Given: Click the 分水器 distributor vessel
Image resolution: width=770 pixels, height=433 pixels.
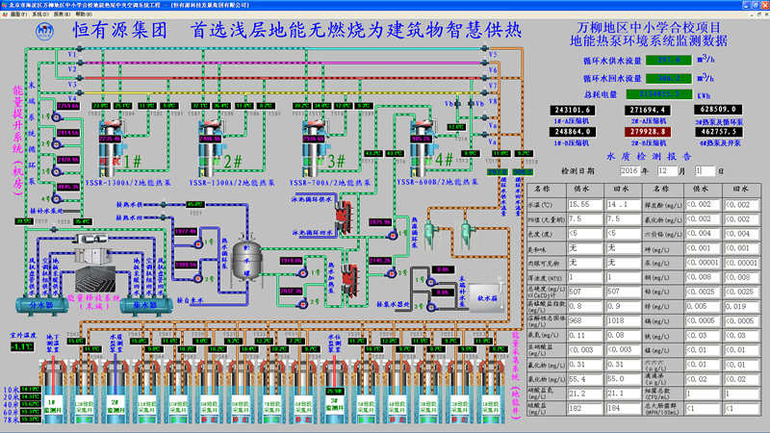Looking at the screenshot, I should (41, 305).
